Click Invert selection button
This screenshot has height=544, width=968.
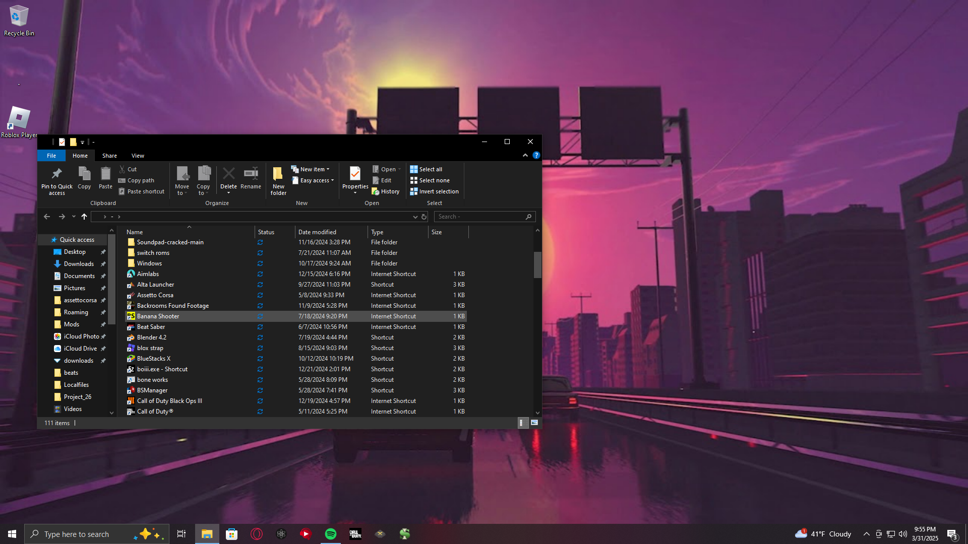[x=434, y=191]
